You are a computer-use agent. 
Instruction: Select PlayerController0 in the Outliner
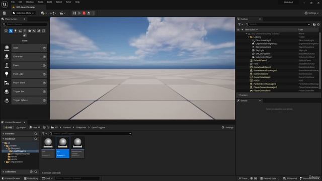(262, 90)
